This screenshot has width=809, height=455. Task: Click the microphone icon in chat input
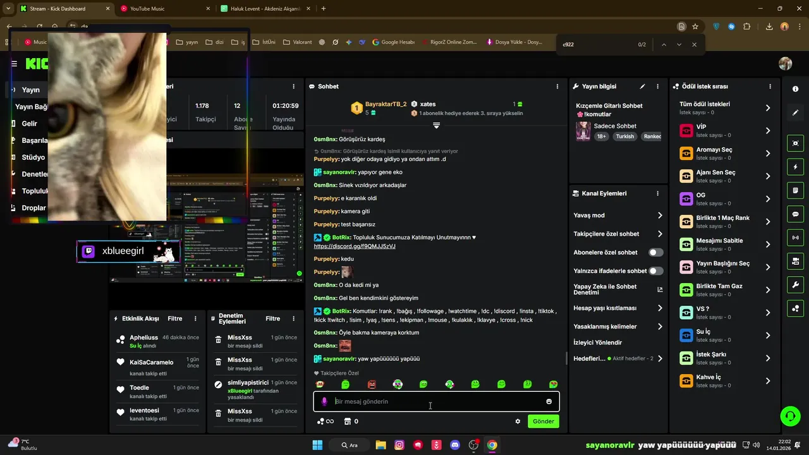point(324,401)
